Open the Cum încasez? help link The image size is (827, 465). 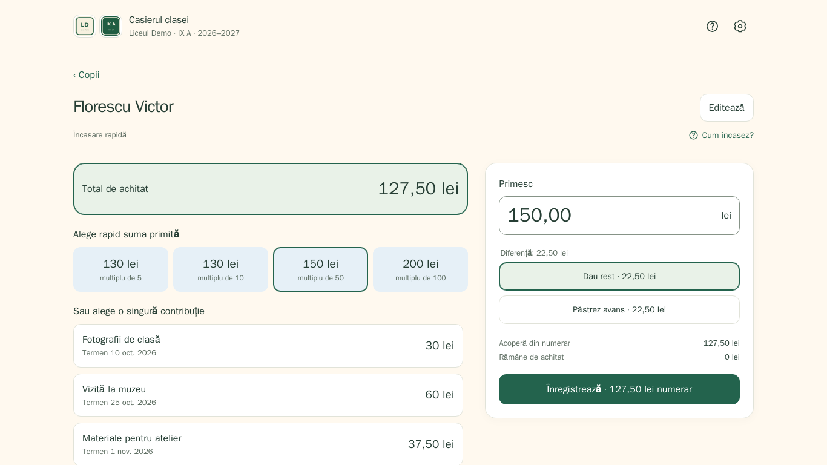pyautogui.click(x=728, y=136)
